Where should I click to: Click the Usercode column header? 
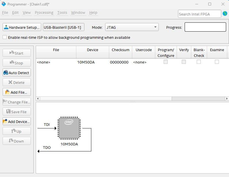tap(143, 52)
